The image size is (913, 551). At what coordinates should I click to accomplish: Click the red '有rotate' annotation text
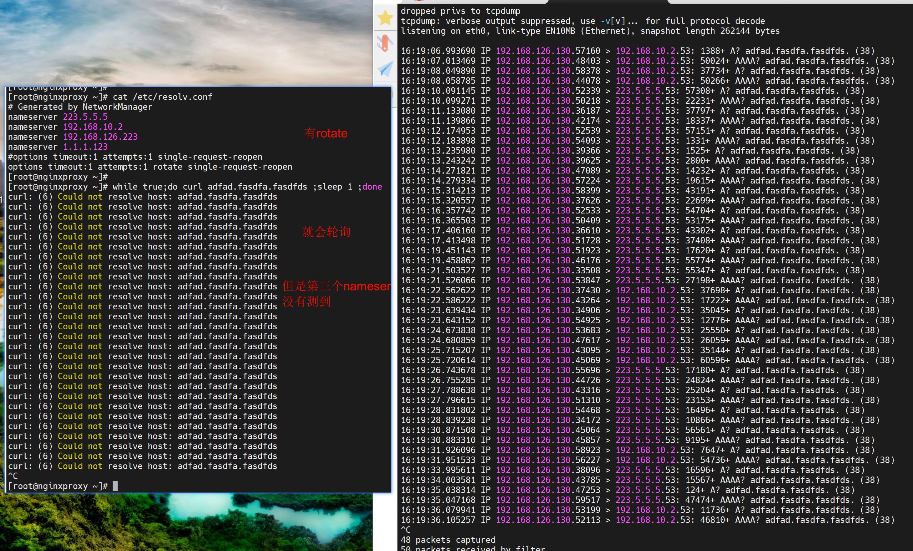click(x=326, y=133)
